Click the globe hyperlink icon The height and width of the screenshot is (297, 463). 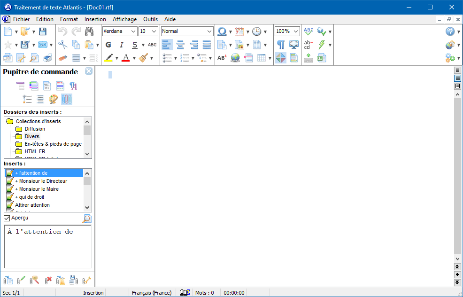[235, 58]
